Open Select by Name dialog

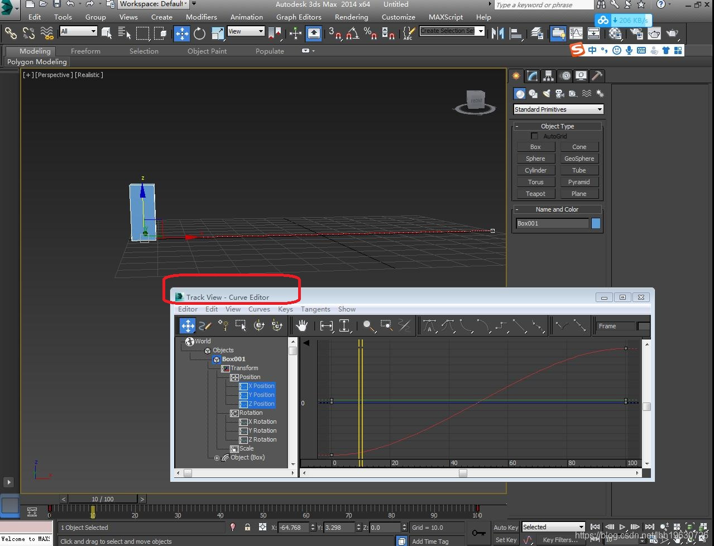click(124, 33)
